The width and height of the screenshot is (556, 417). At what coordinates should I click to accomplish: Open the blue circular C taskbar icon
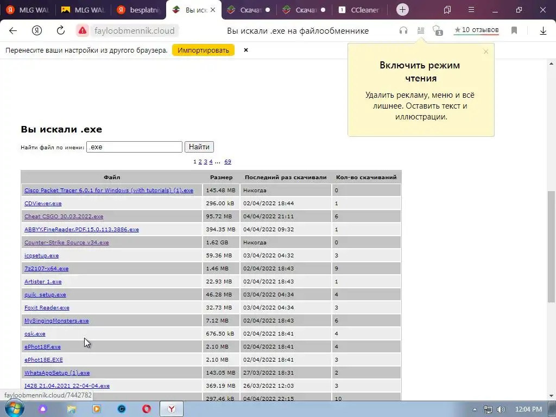click(x=122, y=409)
